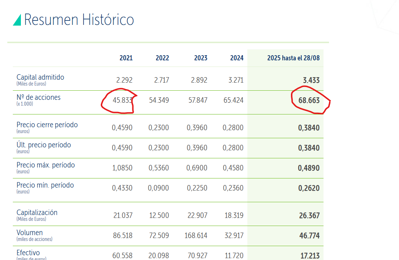Image resolution: width=399 pixels, height=260 pixels.
Task: Select share count value 65.424
Action: 234,100
